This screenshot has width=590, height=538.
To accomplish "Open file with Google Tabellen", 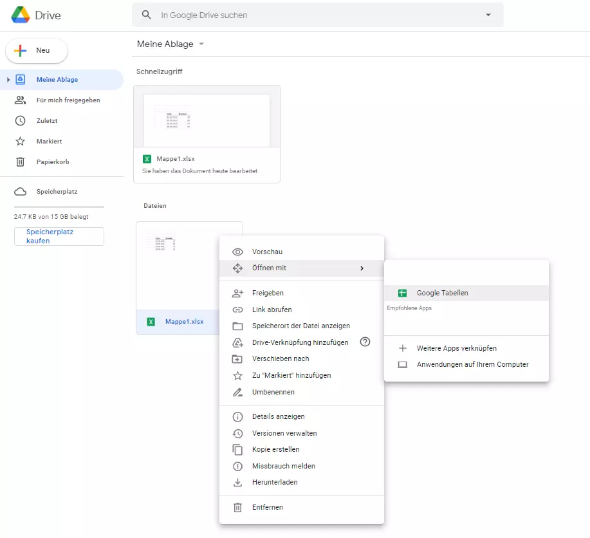I will click(x=466, y=293).
